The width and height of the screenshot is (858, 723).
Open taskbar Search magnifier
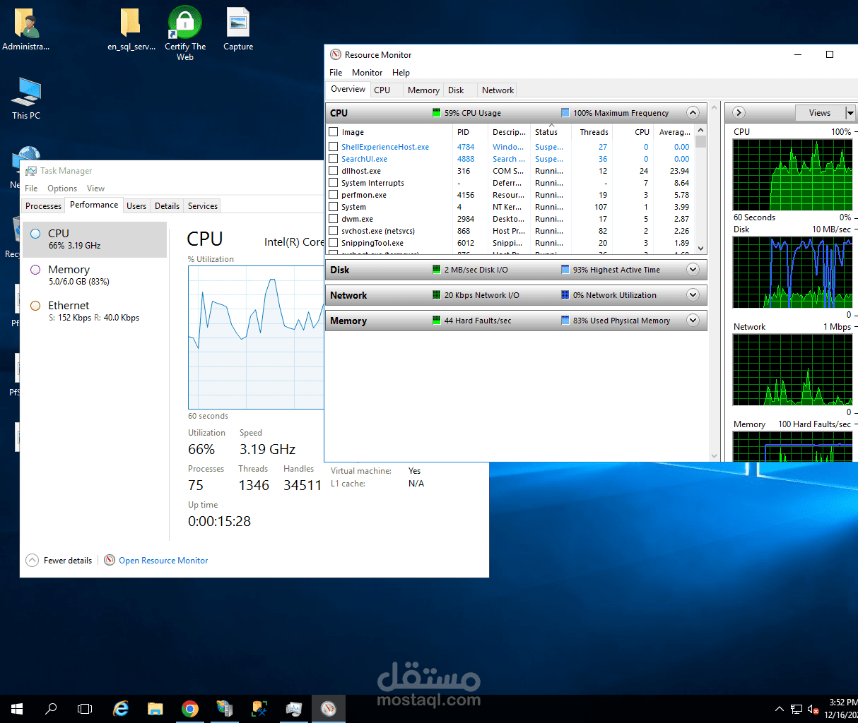(x=51, y=709)
